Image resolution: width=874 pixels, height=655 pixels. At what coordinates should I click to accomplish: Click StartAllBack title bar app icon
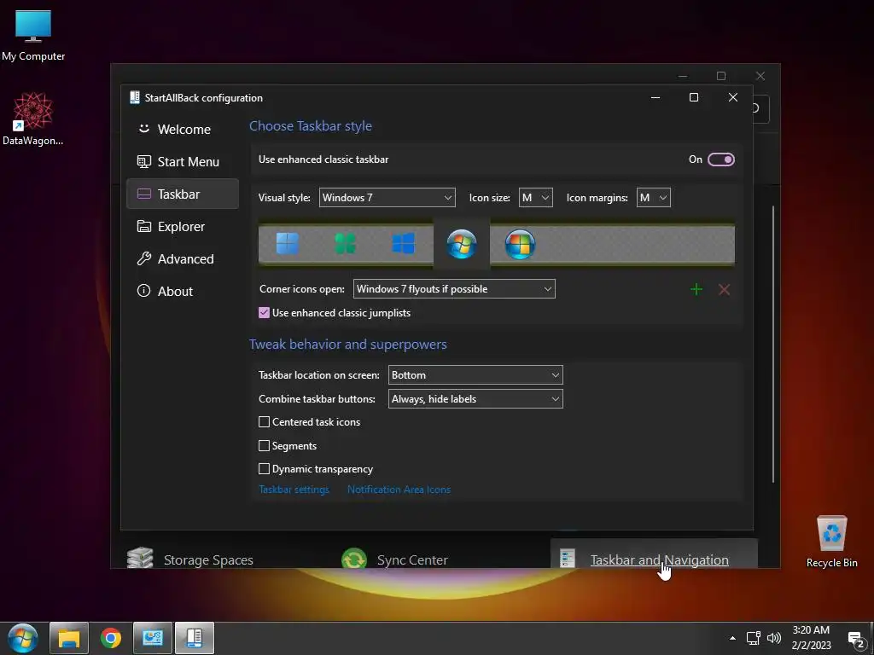tap(134, 97)
